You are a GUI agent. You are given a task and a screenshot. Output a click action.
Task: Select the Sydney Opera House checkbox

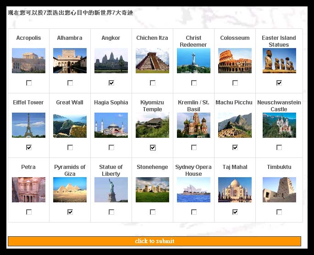coord(194,212)
